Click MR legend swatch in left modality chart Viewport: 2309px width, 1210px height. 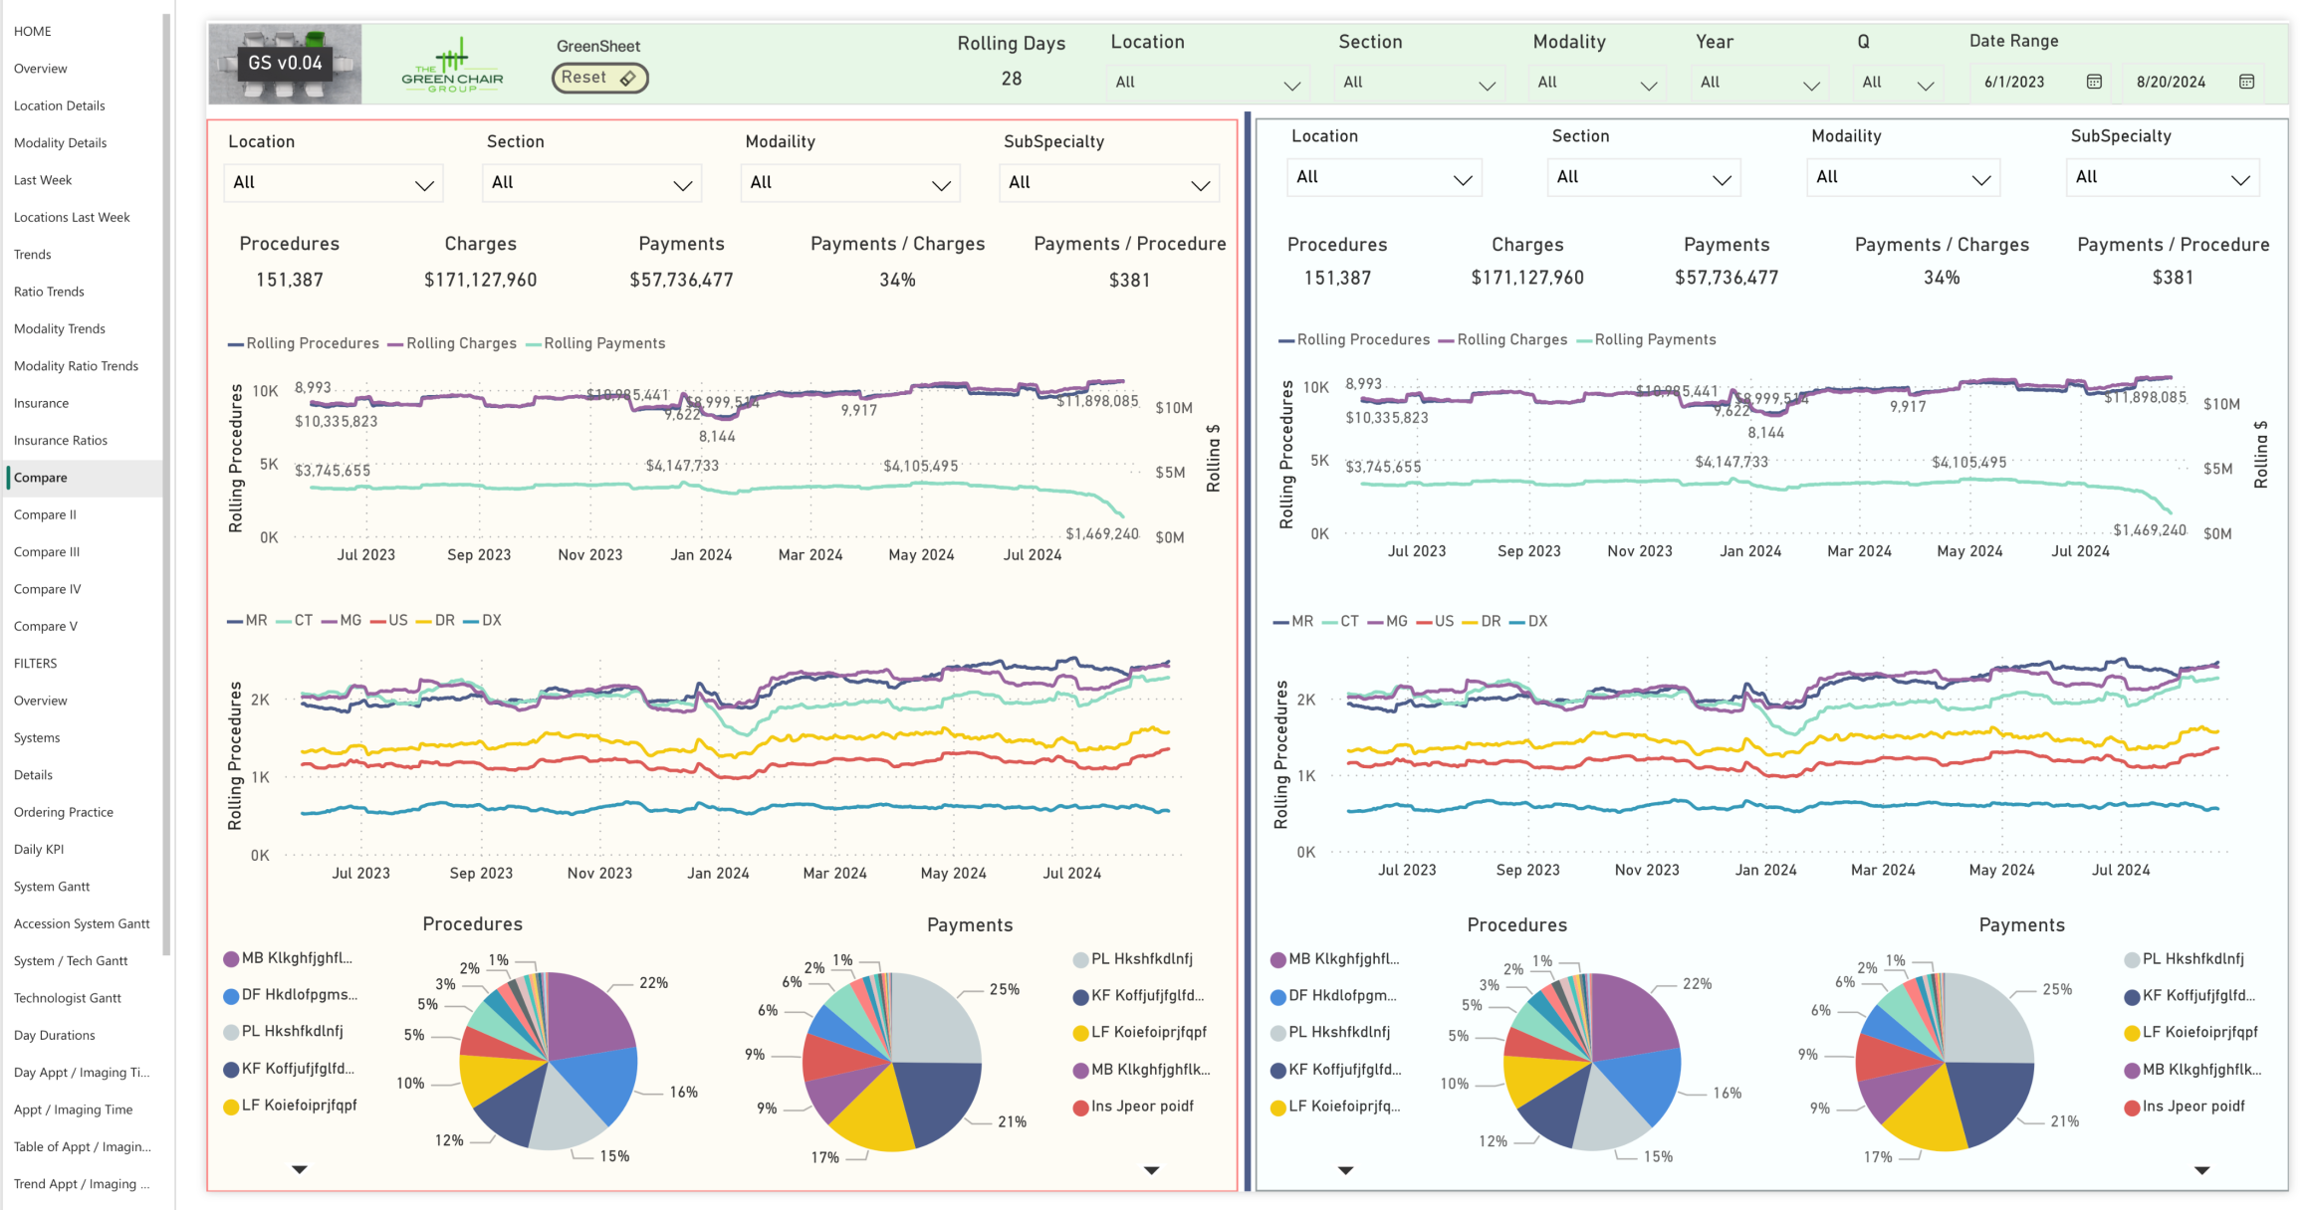[236, 621]
